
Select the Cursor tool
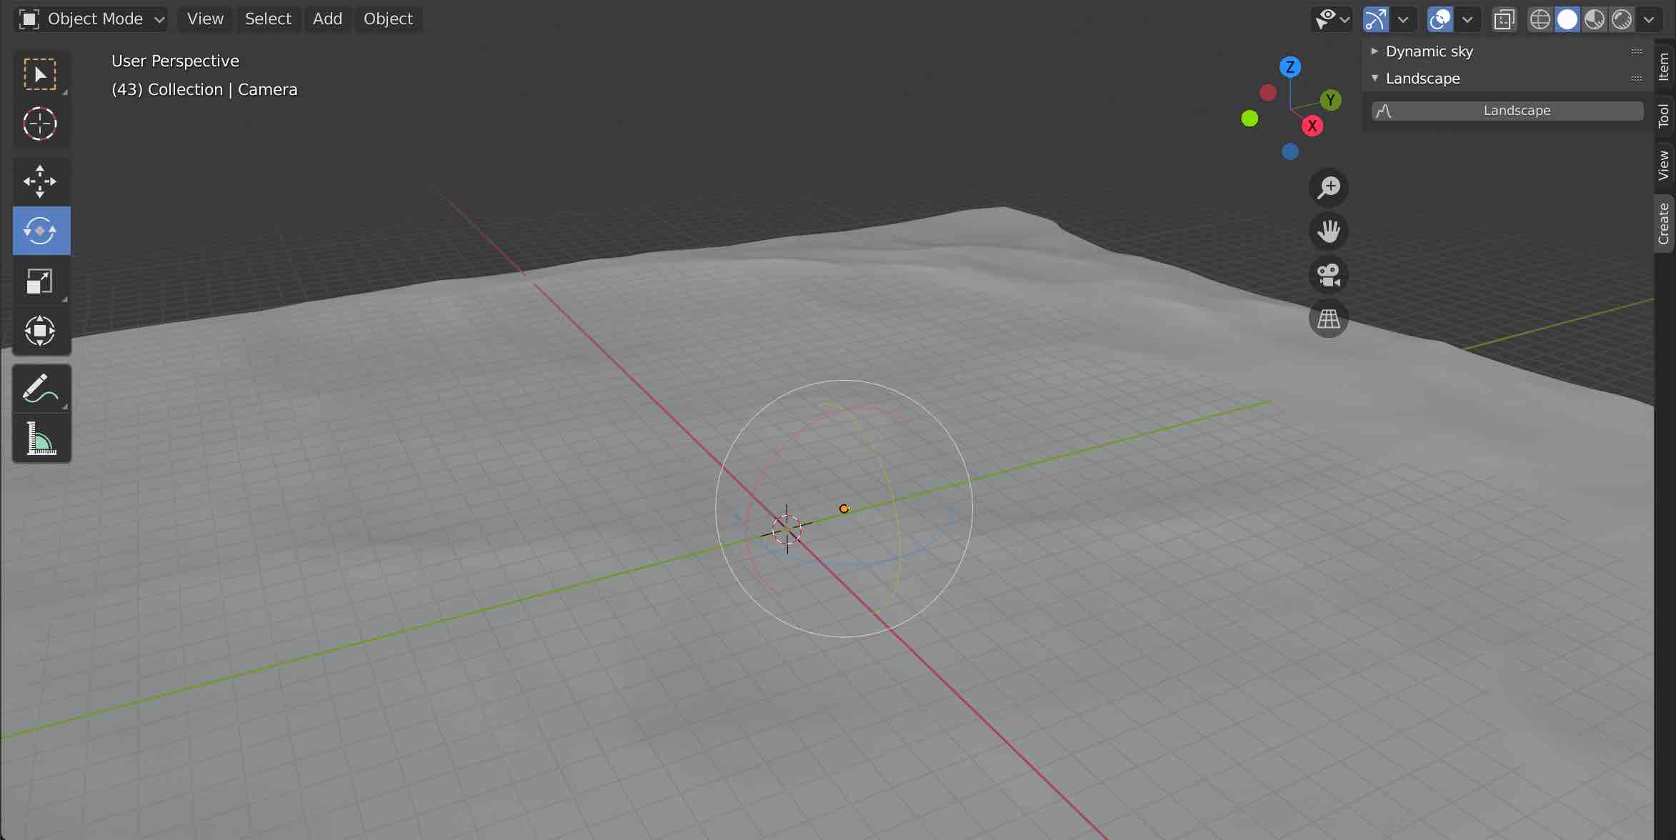(40, 124)
